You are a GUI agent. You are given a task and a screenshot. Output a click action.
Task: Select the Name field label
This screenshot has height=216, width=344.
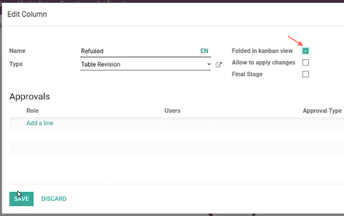click(x=17, y=51)
